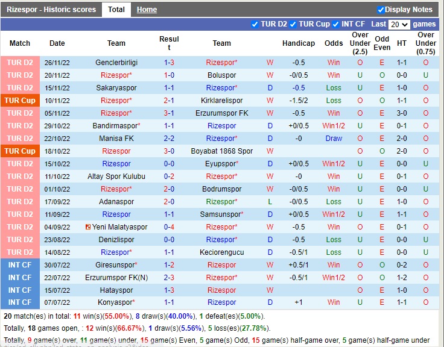Uncheck the TUR D2 league filter

pyautogui.click(x=255, y=24)
